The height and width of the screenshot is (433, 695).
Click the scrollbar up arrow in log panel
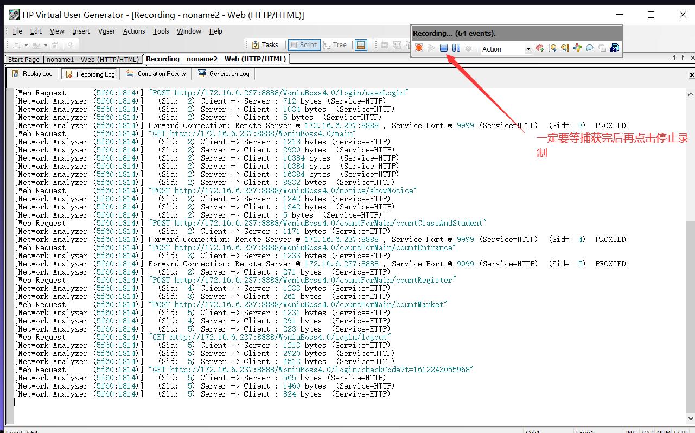pos(690,94)
